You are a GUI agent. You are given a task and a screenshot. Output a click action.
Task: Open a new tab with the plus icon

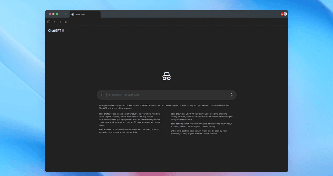coord(66,14)
